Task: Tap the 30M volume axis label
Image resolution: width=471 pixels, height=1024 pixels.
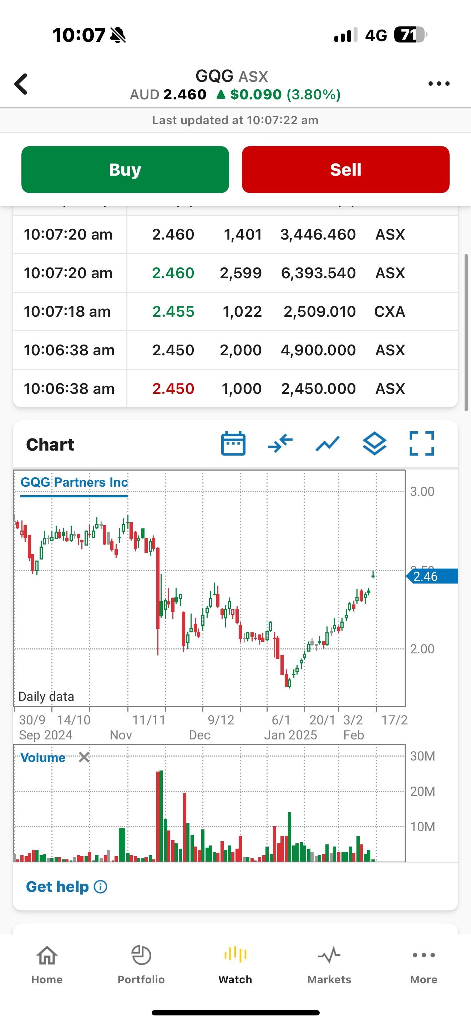Action: point(422,756)
